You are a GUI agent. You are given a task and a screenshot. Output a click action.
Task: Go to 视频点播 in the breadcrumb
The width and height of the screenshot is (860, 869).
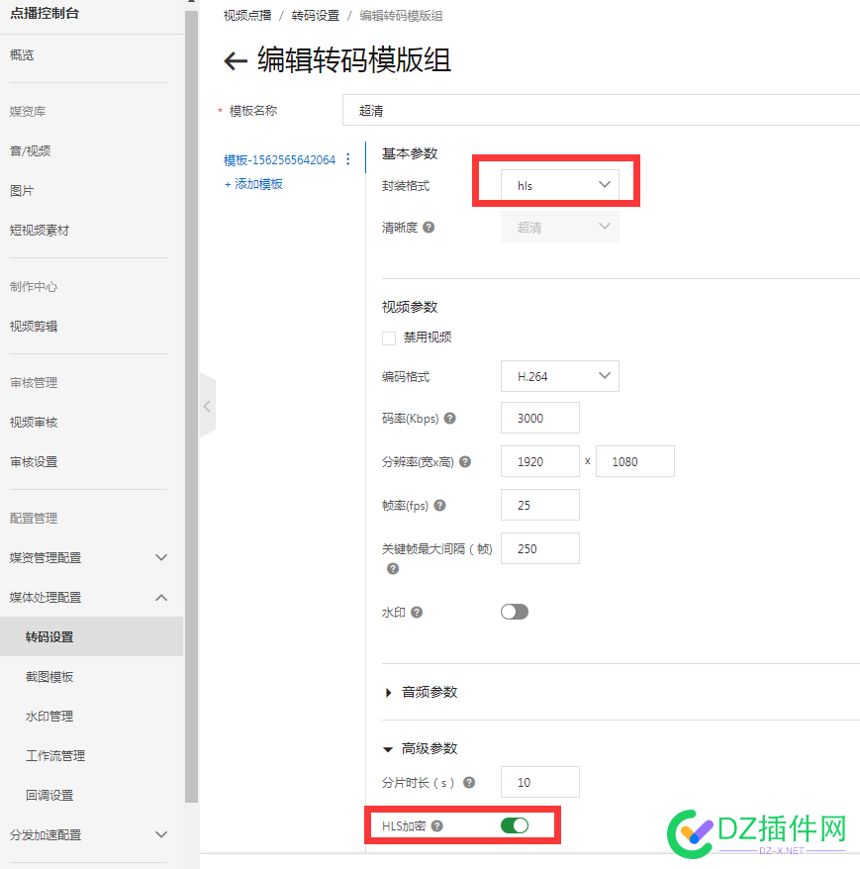[x=247, y=16]
